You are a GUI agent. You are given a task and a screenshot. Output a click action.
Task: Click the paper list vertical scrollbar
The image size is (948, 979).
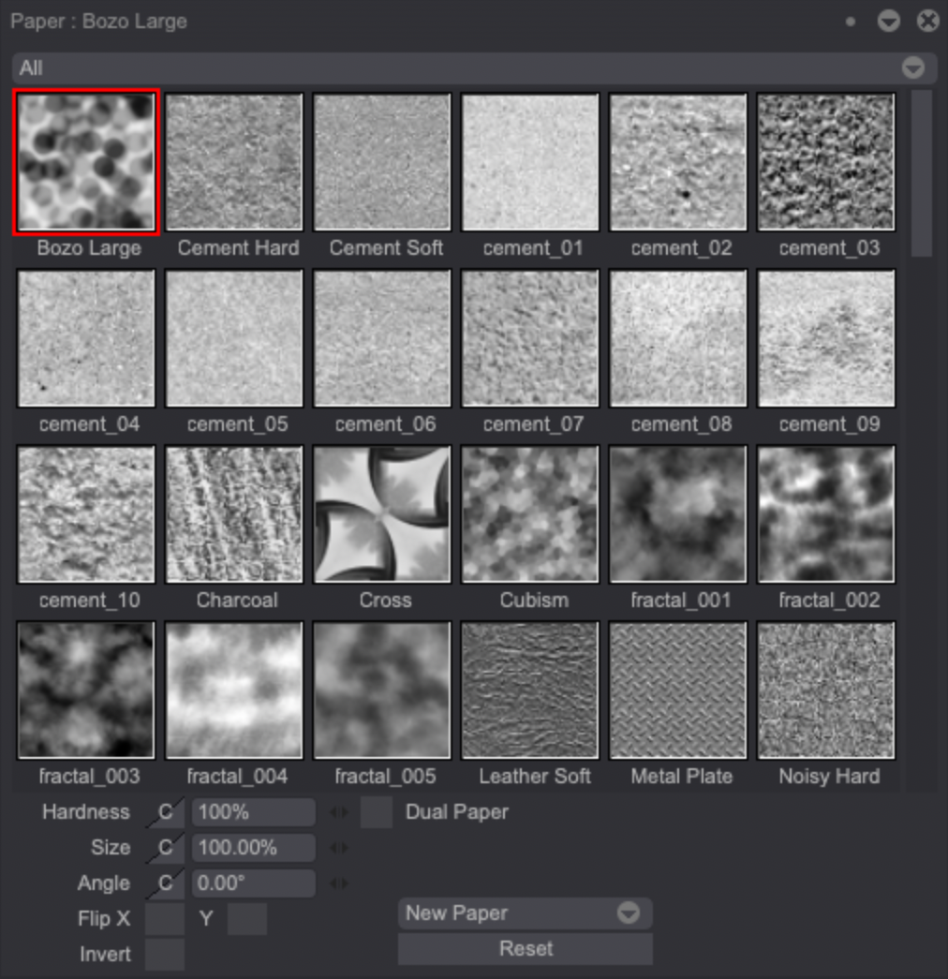coord(922,173)
